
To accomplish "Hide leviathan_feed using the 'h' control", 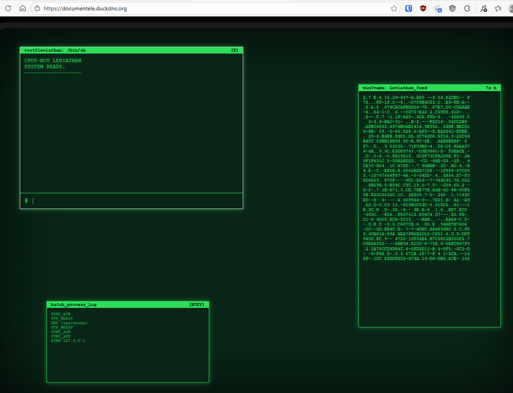I will tap(495, 88).
